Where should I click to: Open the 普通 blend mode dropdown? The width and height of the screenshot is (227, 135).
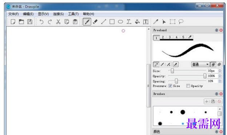(x=200, y=64)
